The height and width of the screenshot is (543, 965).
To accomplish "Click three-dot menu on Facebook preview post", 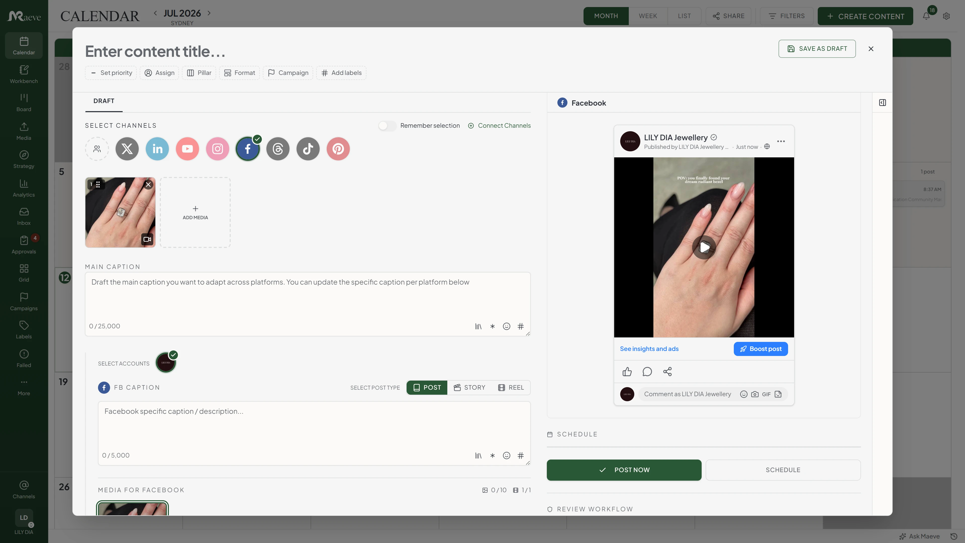I will (781, 141).
